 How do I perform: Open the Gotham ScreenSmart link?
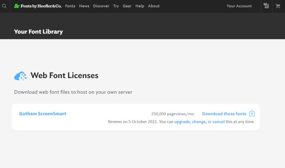pyautogui.click(x=43, y=114)
